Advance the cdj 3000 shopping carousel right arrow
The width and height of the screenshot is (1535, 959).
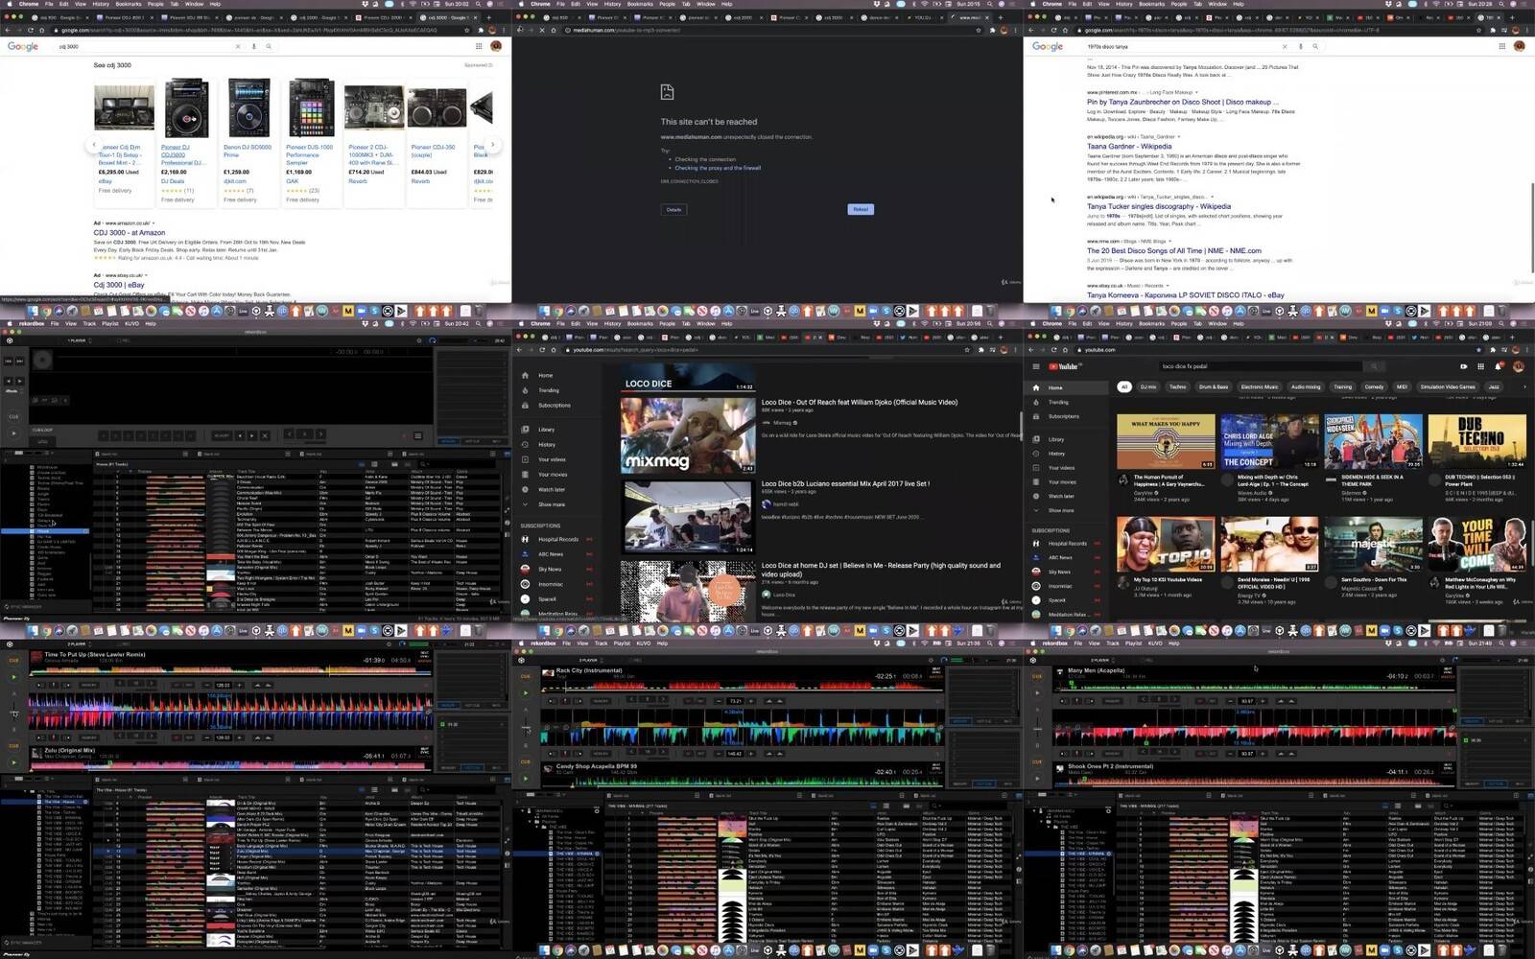(491, 144)
